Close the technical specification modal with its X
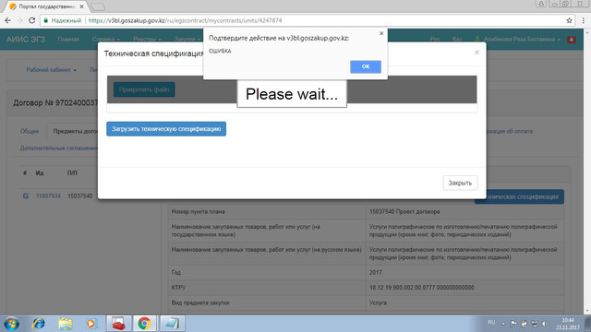Image resolution: width=591 pixels, height=332 pixels. pos(476,53)
